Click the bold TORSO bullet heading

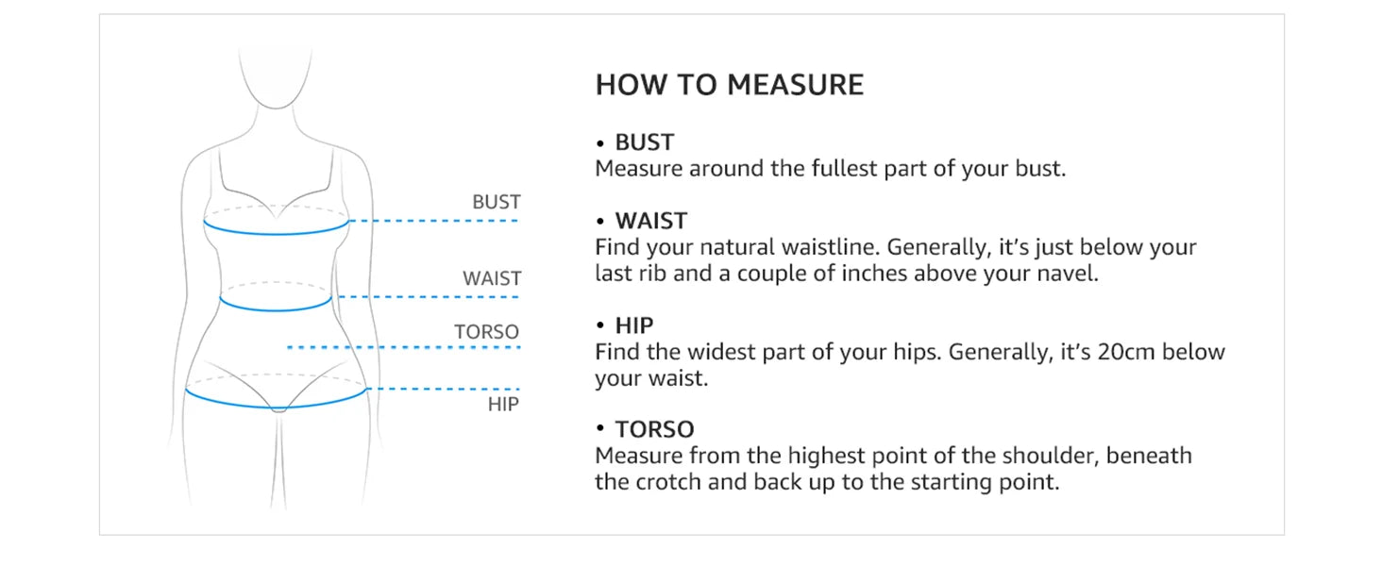coord(654,429)
